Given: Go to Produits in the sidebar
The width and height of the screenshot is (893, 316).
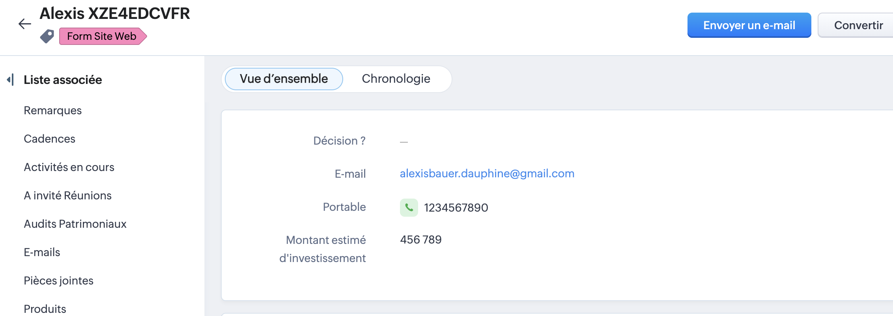Looking at the screenshot, I should pyautogui.click(x=45, y=309).
